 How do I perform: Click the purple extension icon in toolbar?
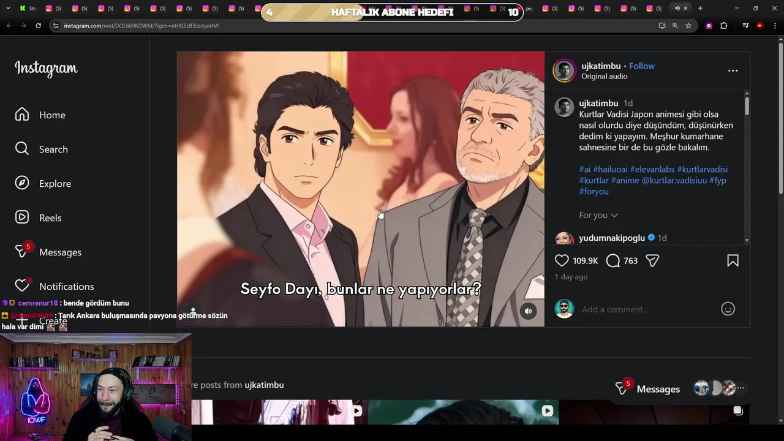(709, 26)
